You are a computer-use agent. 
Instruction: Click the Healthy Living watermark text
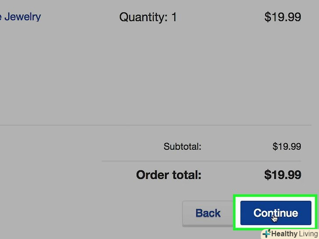(294, 234)
